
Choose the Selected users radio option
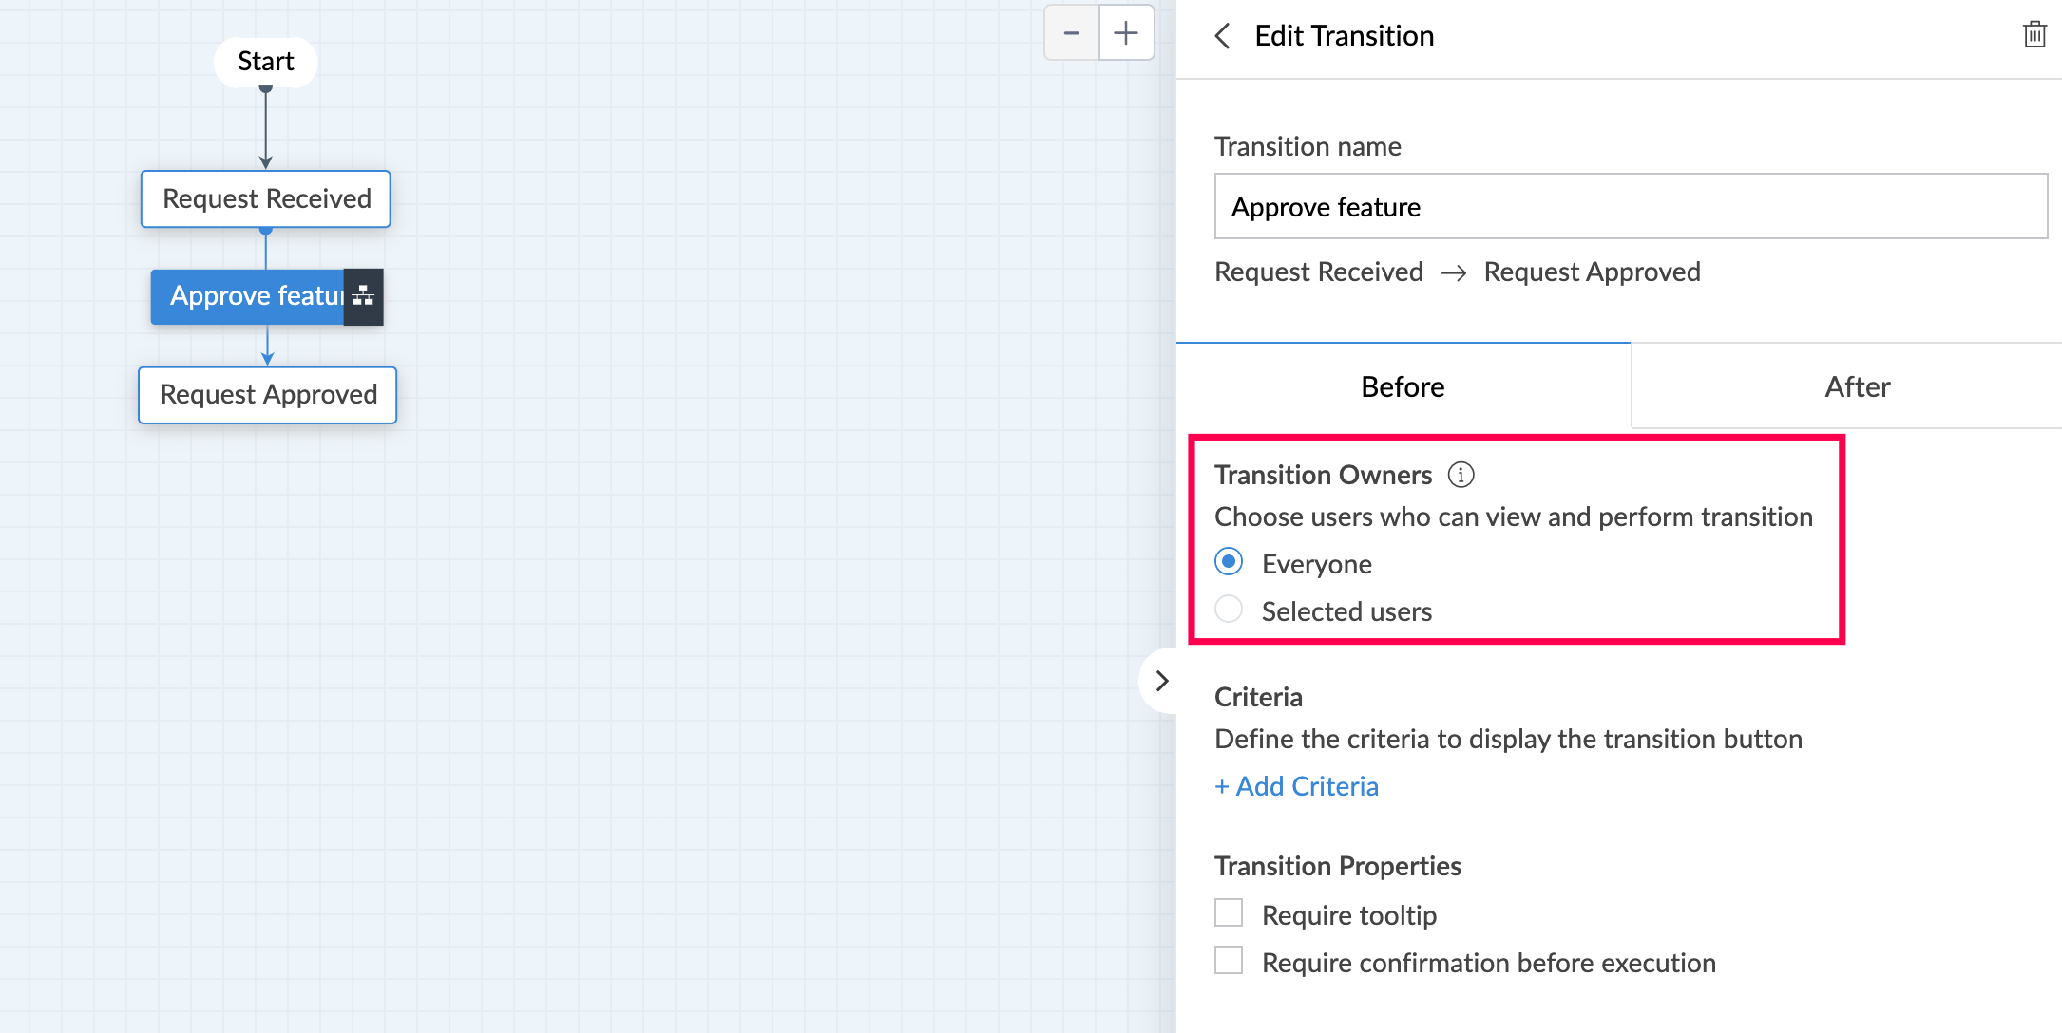pyautogui.click(x=1229, y=610)
